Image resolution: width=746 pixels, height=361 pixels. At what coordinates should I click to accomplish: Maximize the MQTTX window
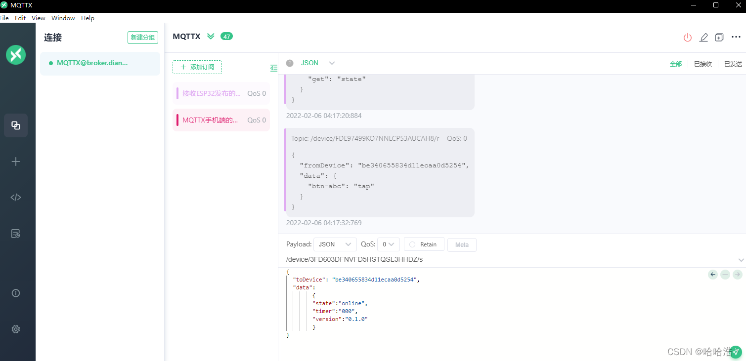[716, 5]
